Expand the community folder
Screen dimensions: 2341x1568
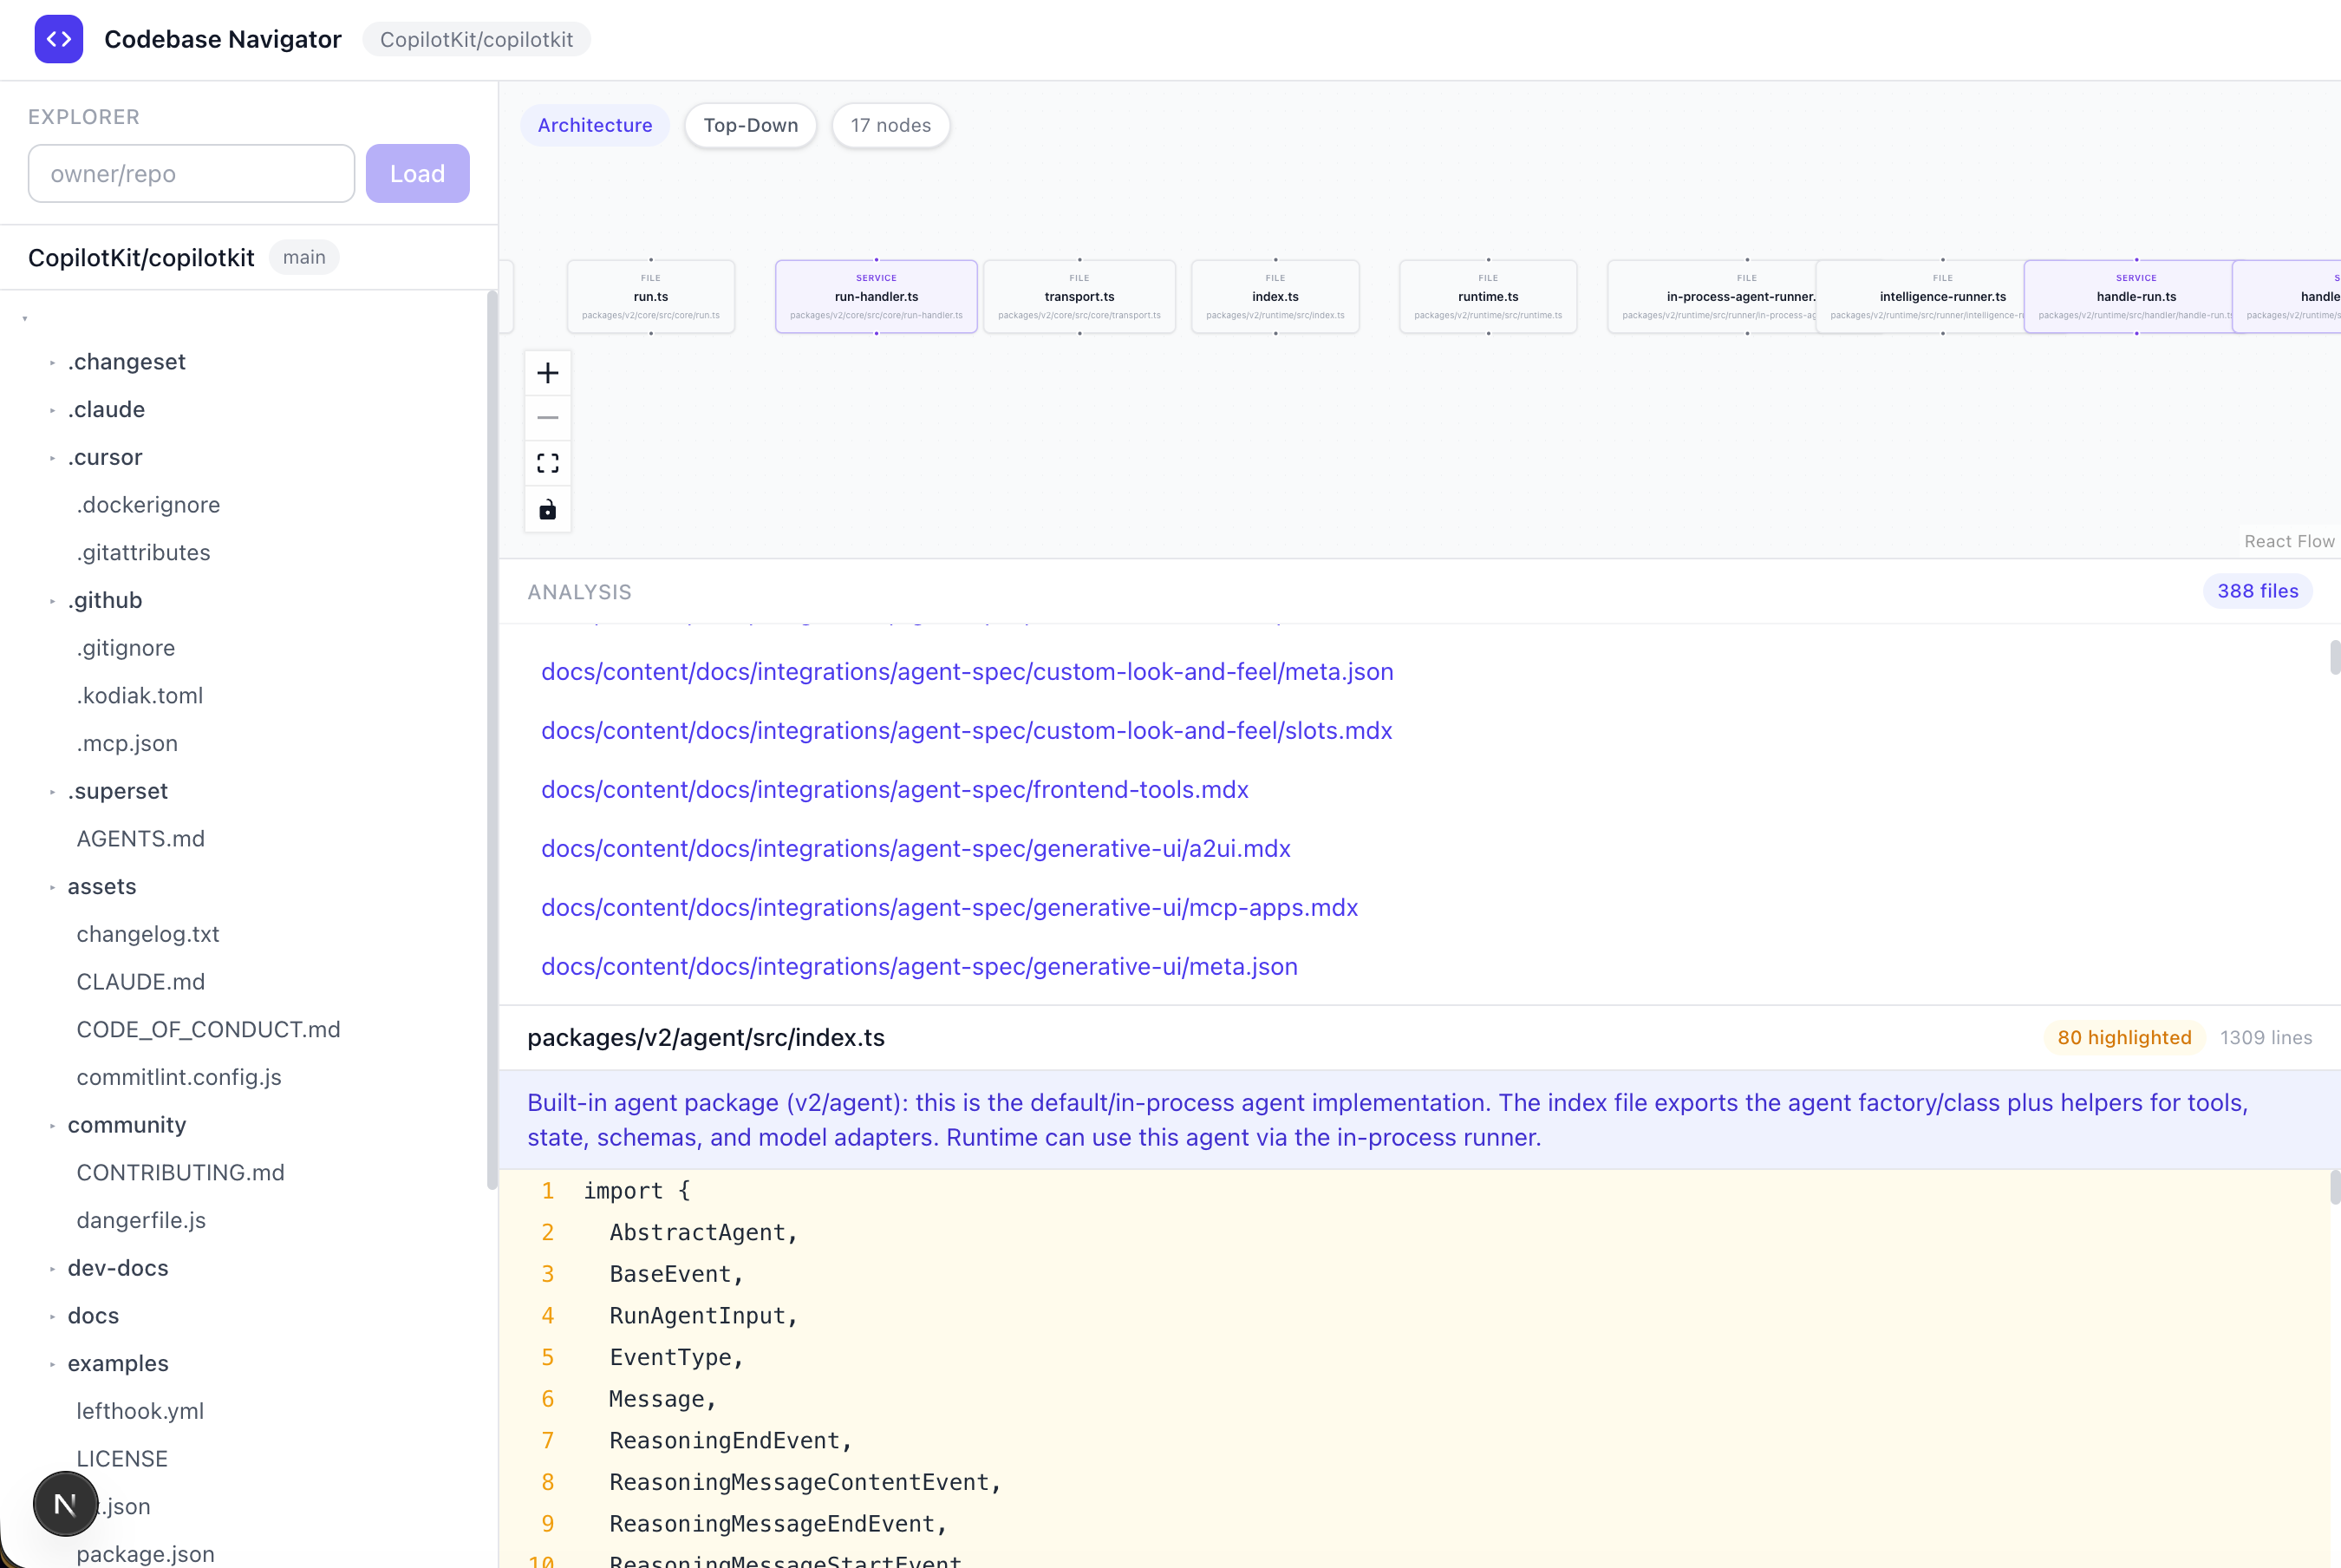click(x=127, y=1125)
